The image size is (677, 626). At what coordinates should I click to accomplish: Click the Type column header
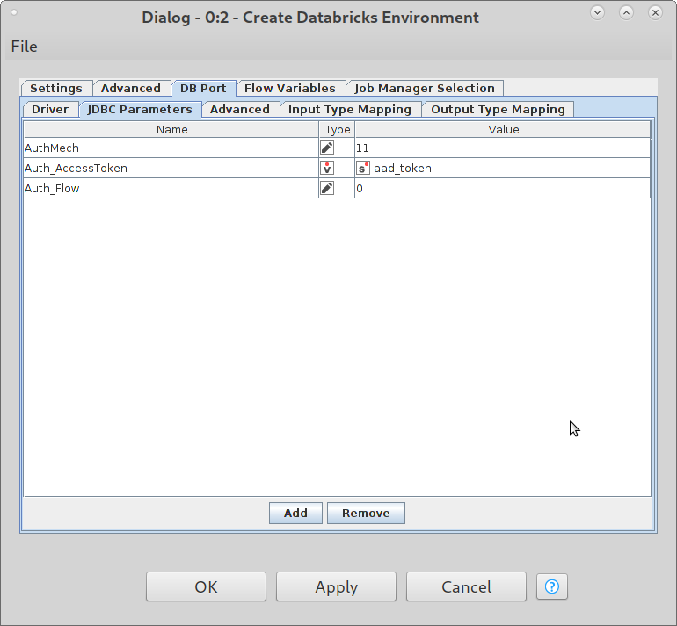tap(337, 130)
